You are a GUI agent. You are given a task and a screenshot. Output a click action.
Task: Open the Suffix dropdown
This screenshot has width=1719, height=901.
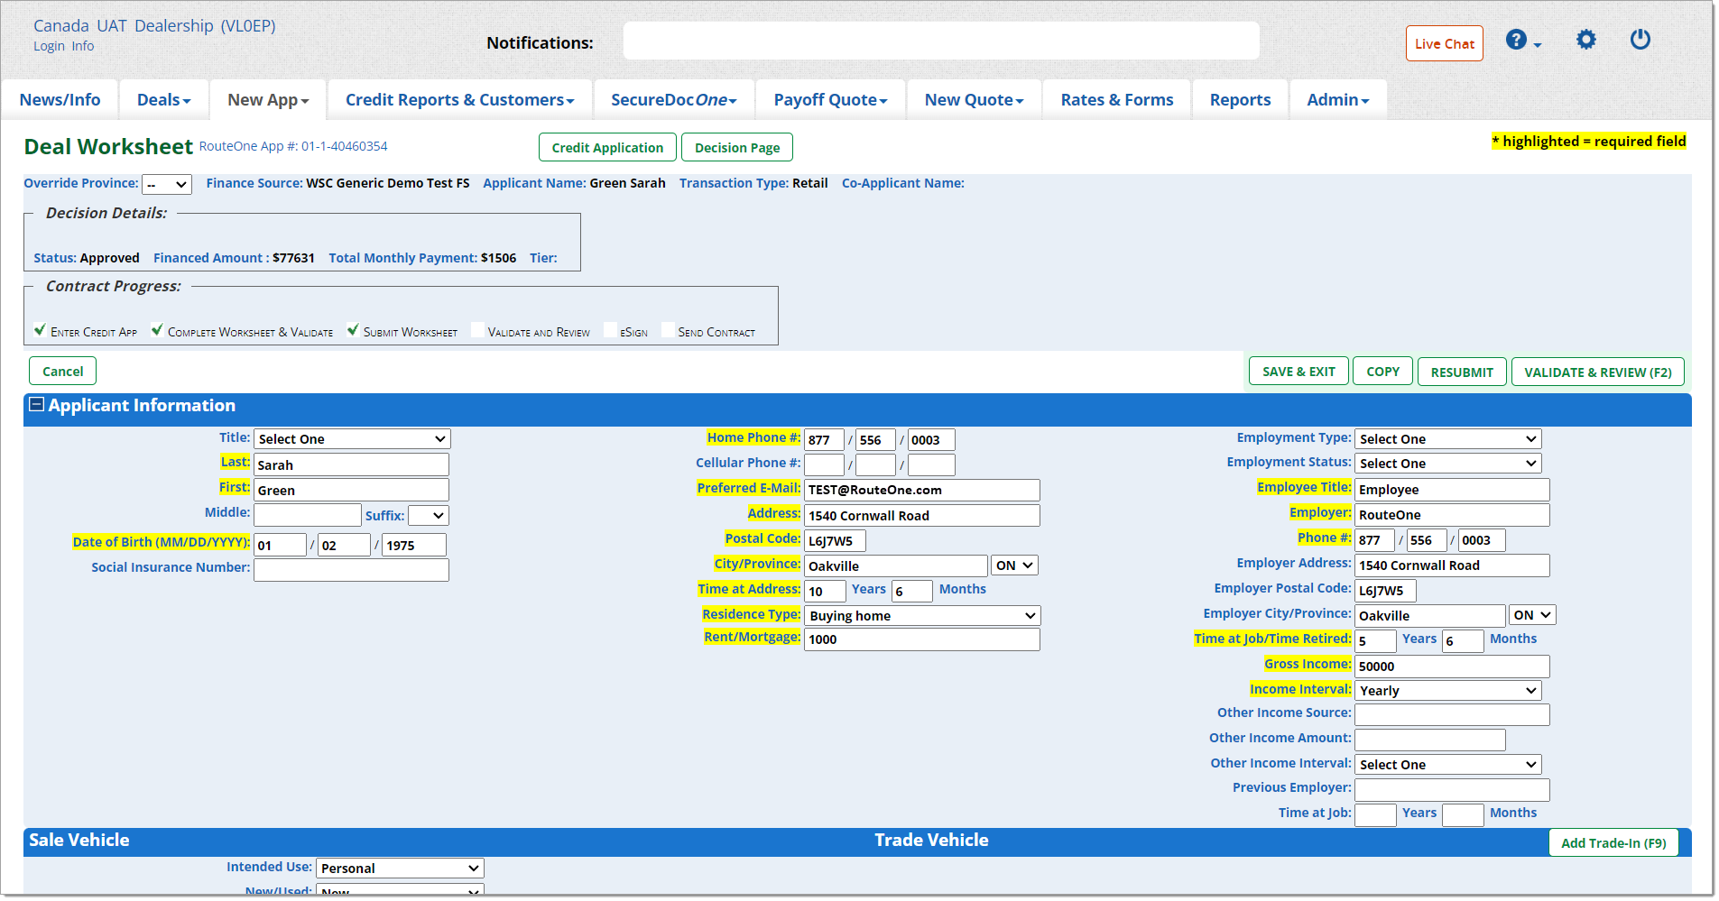coord(428,516)
